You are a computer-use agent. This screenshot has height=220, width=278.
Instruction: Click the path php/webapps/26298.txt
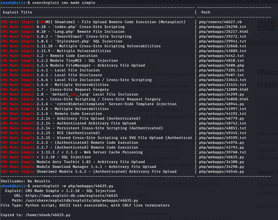(x=223, y=27)
